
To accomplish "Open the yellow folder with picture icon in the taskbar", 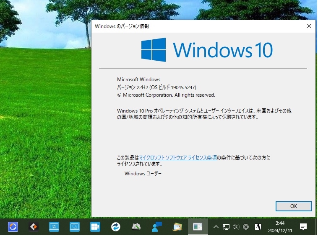I will (177, 227).
